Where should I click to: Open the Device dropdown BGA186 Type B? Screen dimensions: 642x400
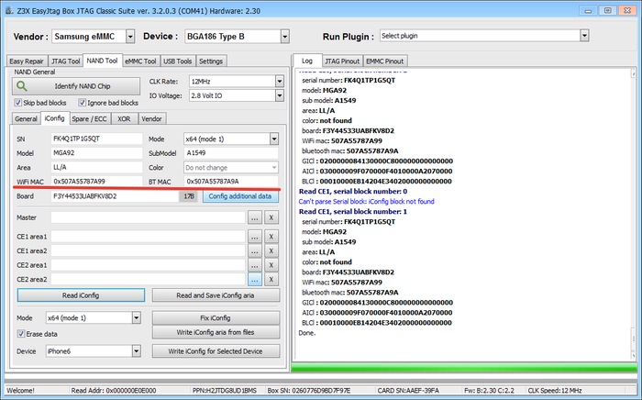285,37
